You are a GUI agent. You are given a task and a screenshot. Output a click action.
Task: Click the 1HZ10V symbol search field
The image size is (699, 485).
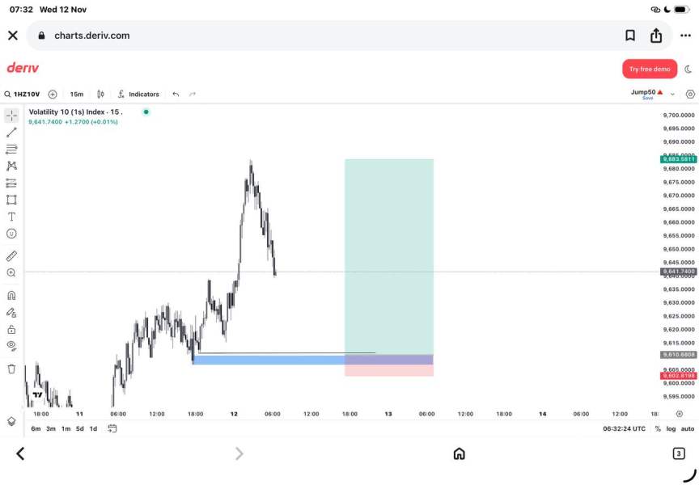(x=23, y=94)
